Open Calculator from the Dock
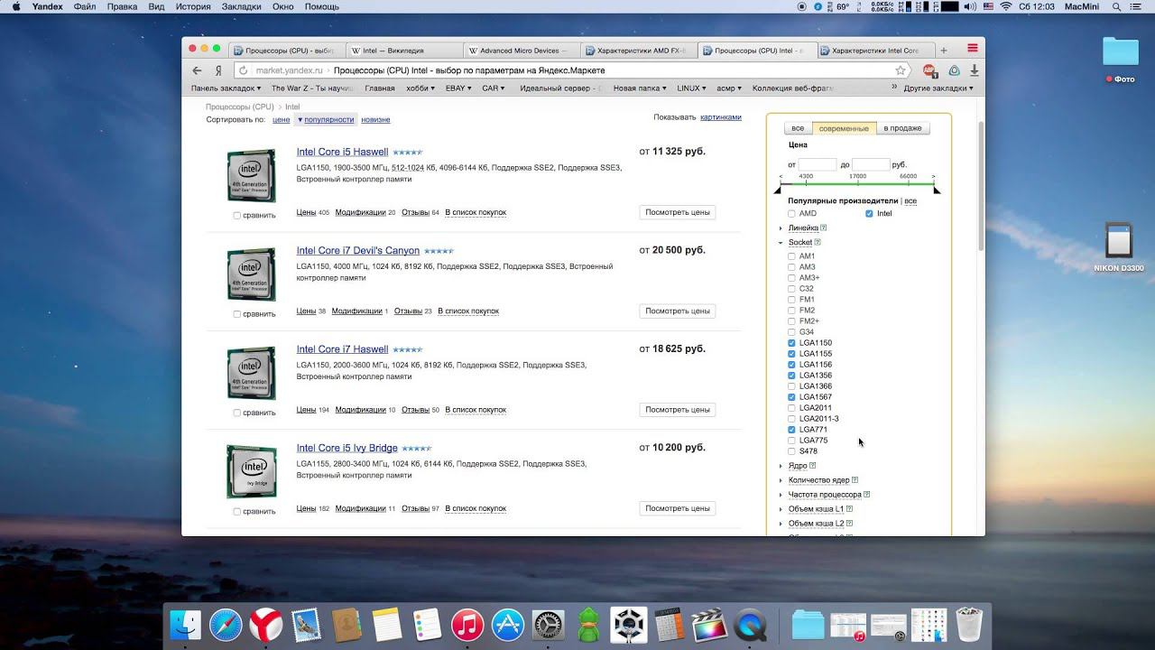The width and height of the screenshot is (1155, 650). point(670,625)
